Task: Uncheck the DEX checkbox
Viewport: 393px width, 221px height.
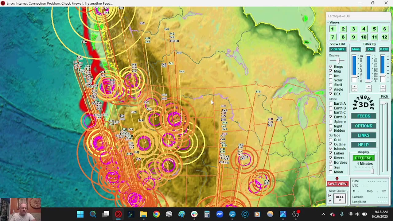Action: tap(331, 94)
